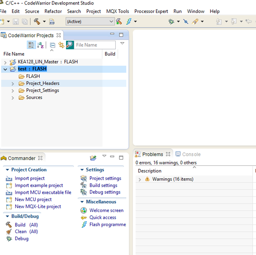Screen dimensions: 256x255
Task: Click the File Name filter input field
Action: point(95,45)
